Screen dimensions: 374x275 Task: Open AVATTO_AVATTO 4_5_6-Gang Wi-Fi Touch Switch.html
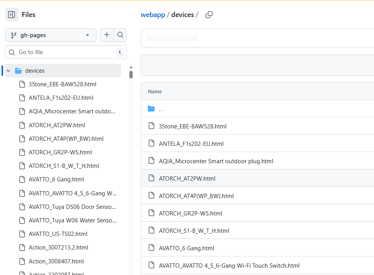229,266
